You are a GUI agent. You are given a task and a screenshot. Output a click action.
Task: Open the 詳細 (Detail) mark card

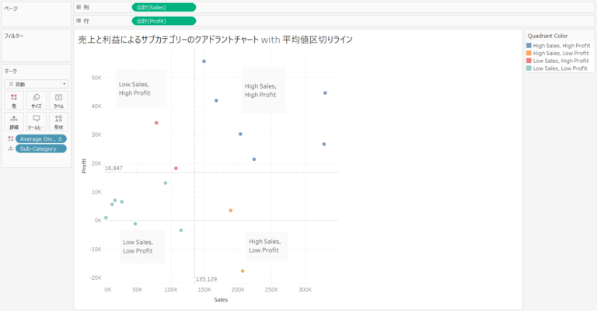[x=14, y=121]
